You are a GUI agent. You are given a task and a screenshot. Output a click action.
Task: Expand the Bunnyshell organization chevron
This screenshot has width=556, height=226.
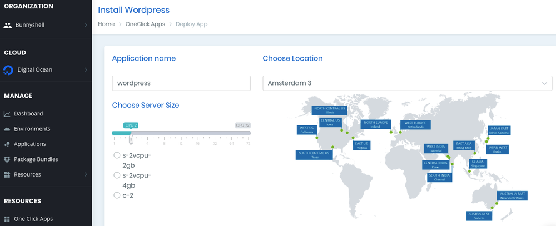[86, 25]
